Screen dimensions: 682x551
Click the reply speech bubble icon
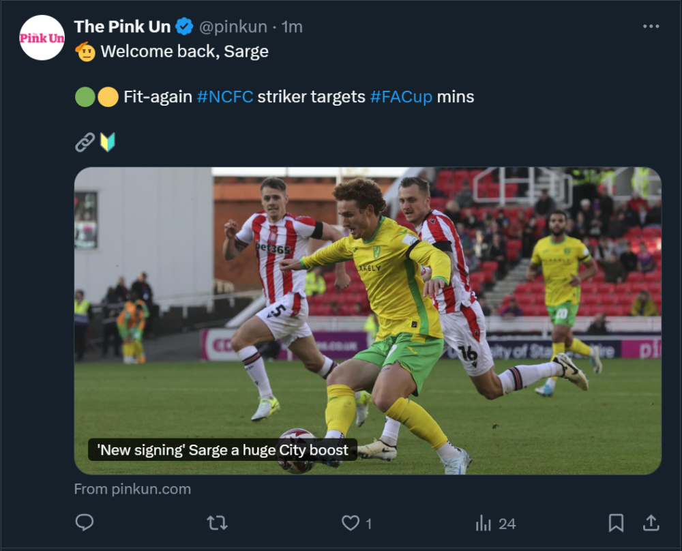coord(85,523)
